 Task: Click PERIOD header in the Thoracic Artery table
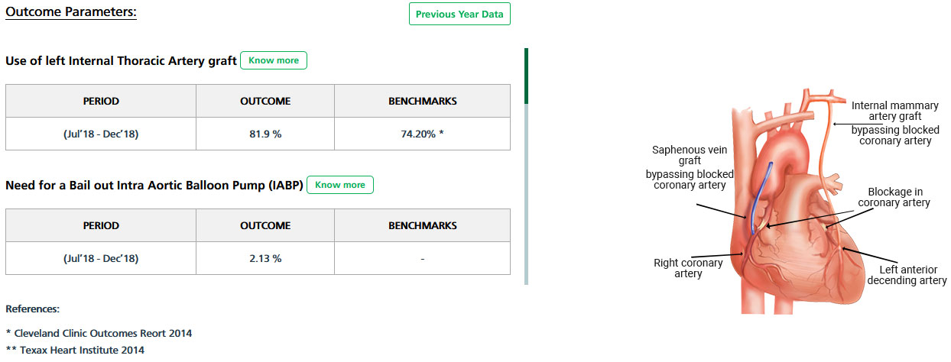(101, 101)
